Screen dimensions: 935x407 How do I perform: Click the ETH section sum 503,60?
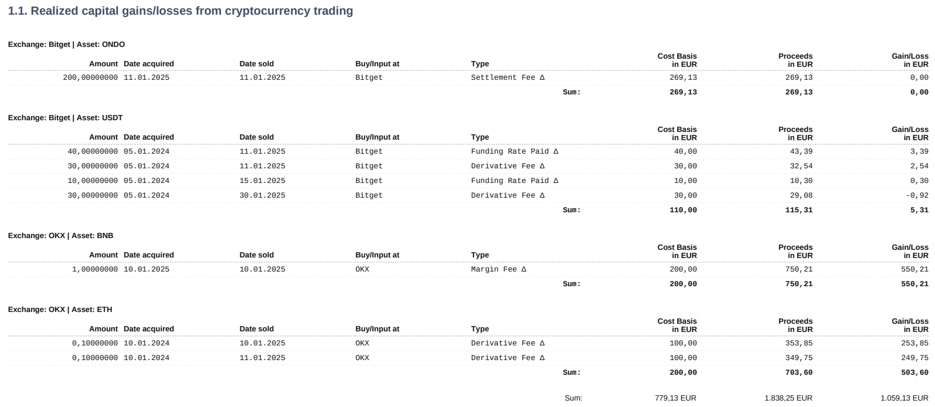pyautogui.click(x=914, y=372)
